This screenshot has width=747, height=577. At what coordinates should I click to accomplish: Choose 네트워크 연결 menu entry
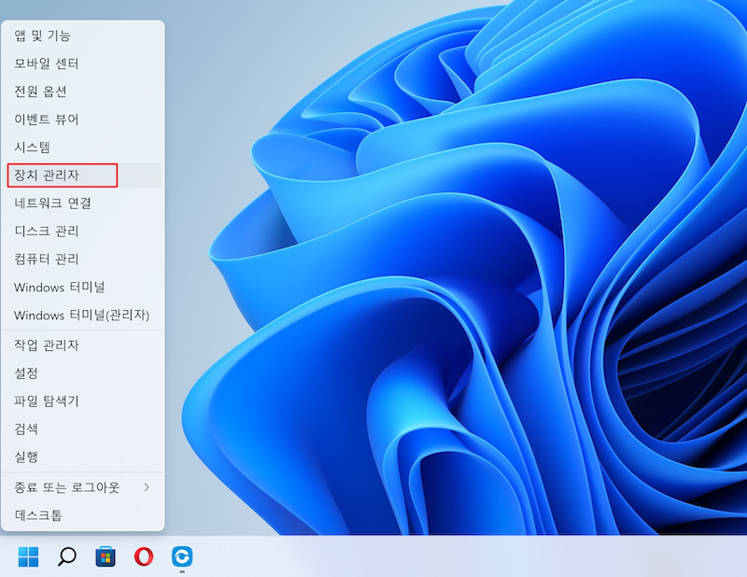pos(83,203)
